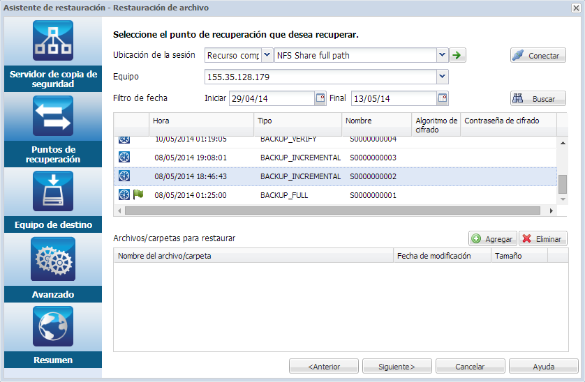Sort by the Hora column header

(201, 121)
